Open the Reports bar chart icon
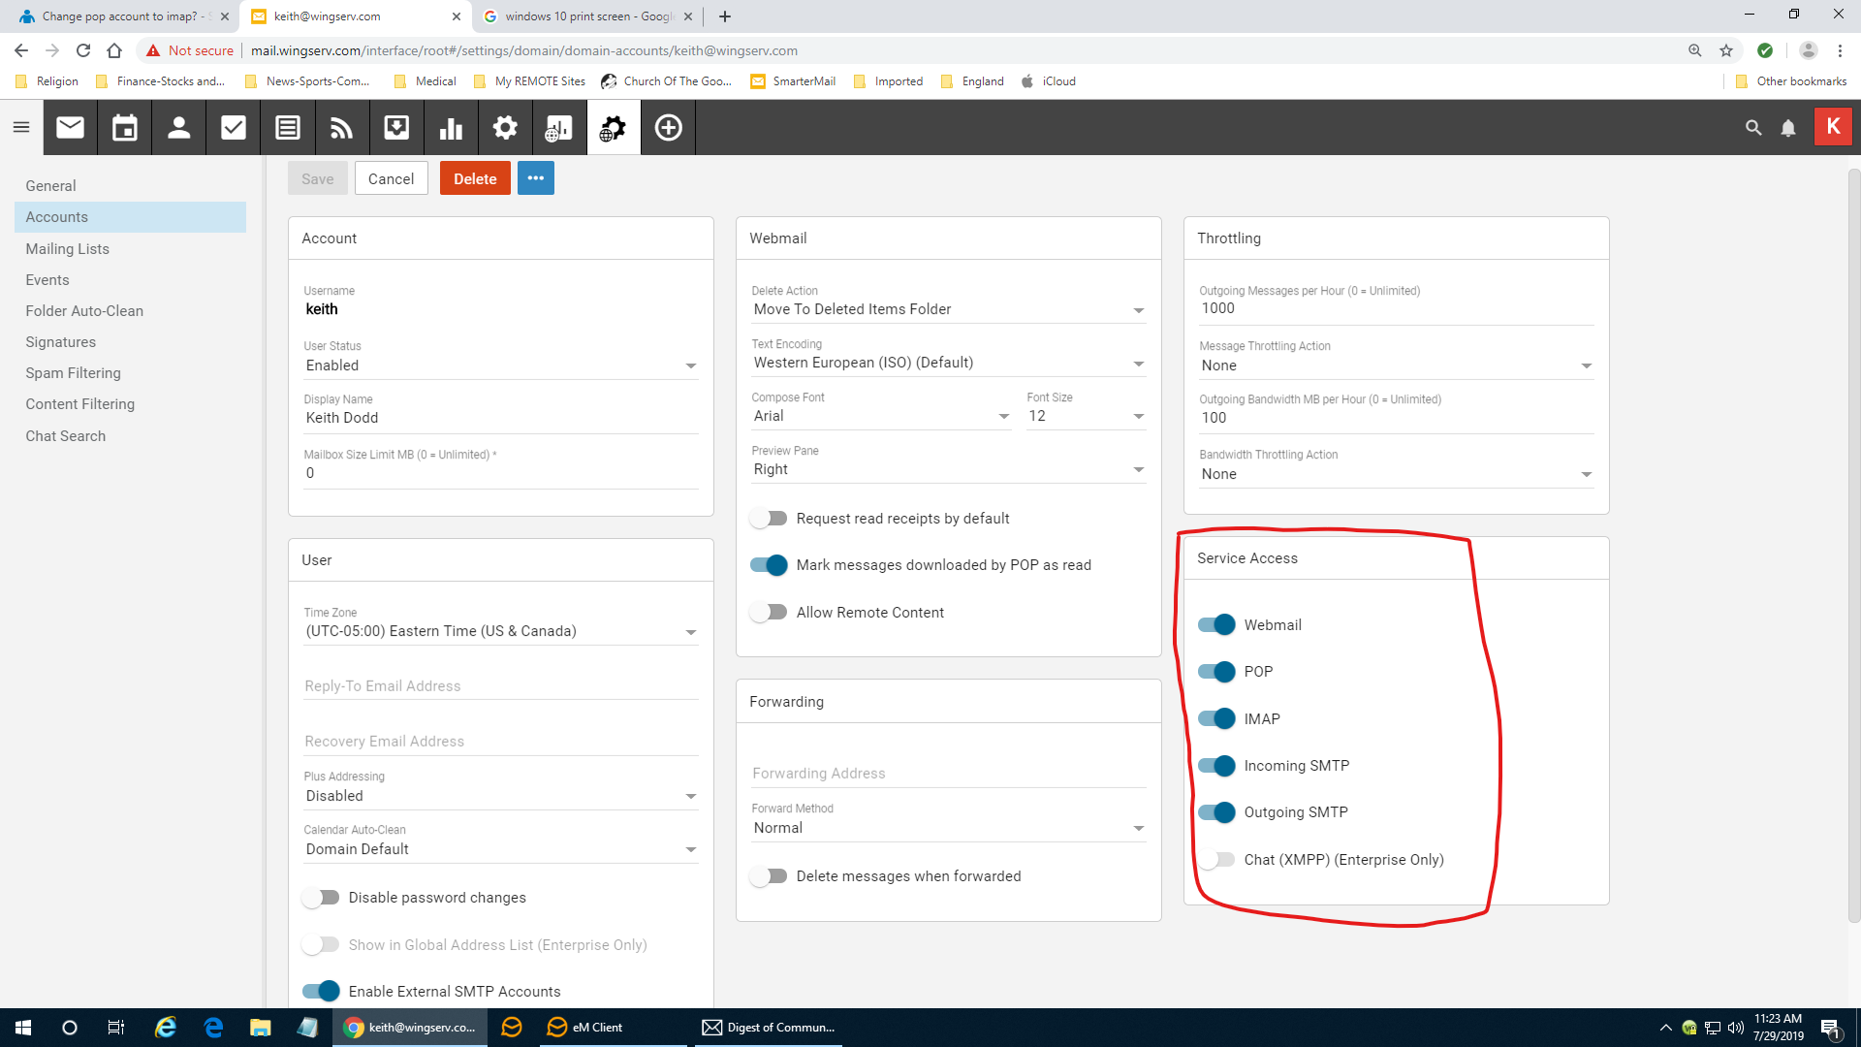Image resolution: width=1861 pixels, height=1047 pixels. [x=451, y=127]
